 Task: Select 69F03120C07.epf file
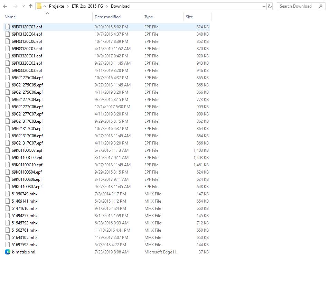[27, 49]
